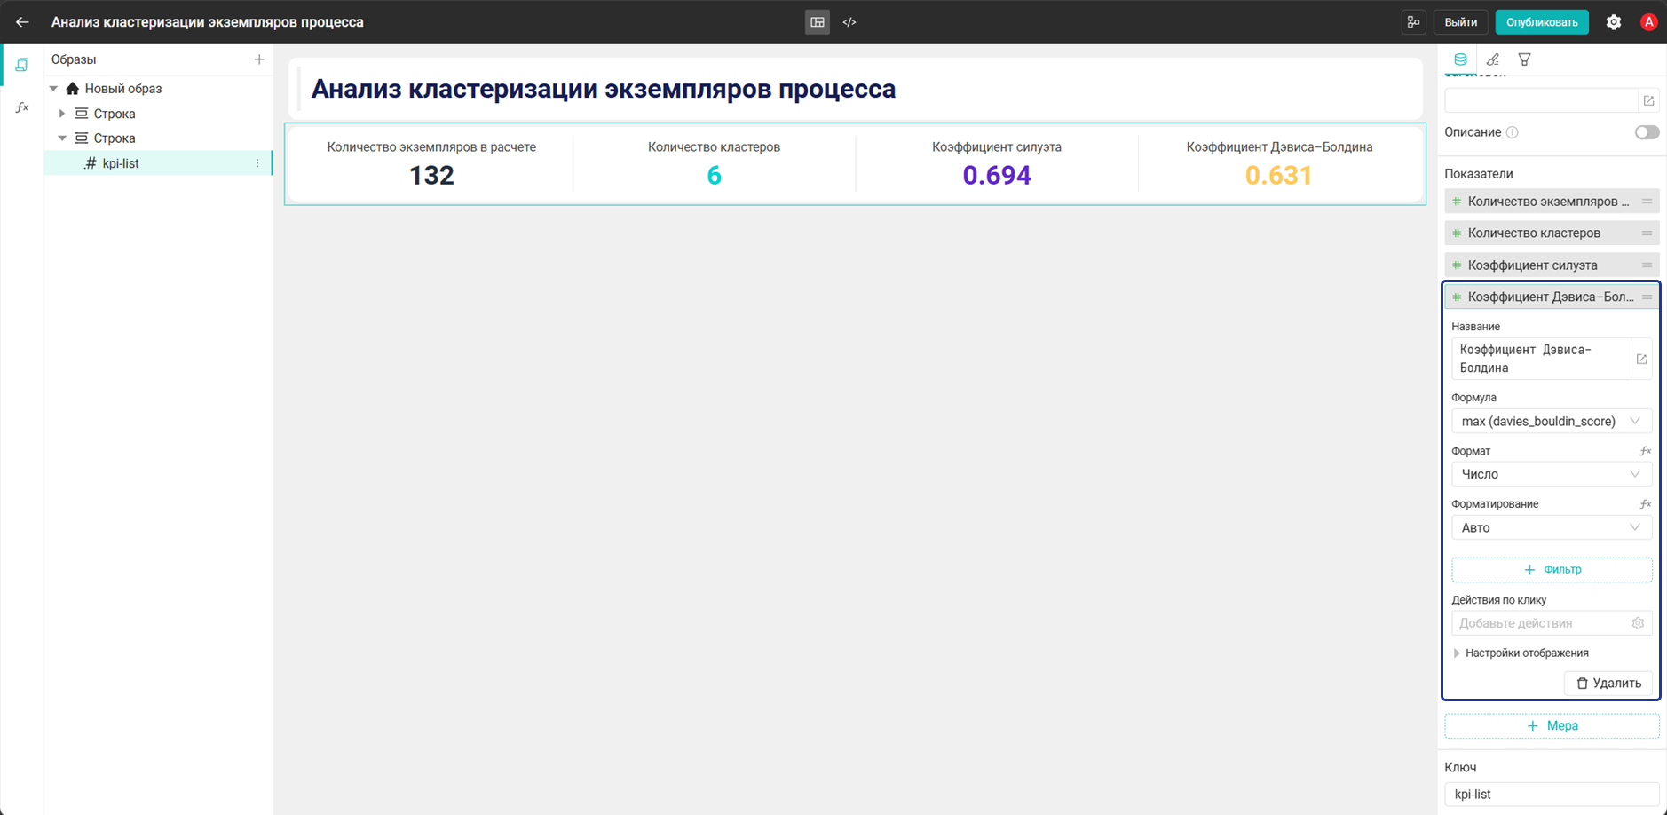Open the Образы sidebar icon

[x=22, y=64]
